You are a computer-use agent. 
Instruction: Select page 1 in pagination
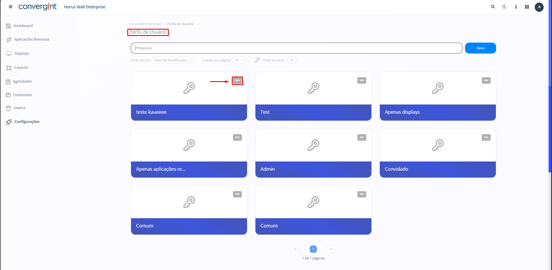tap(313, 249)
